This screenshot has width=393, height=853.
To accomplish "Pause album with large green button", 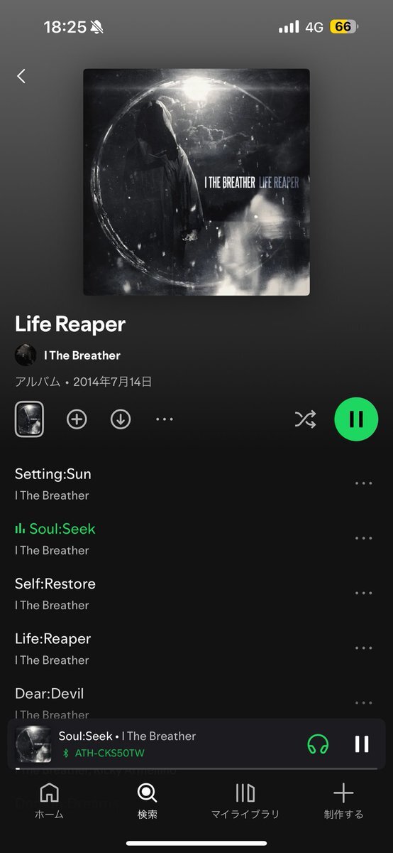I will point(356,419).
